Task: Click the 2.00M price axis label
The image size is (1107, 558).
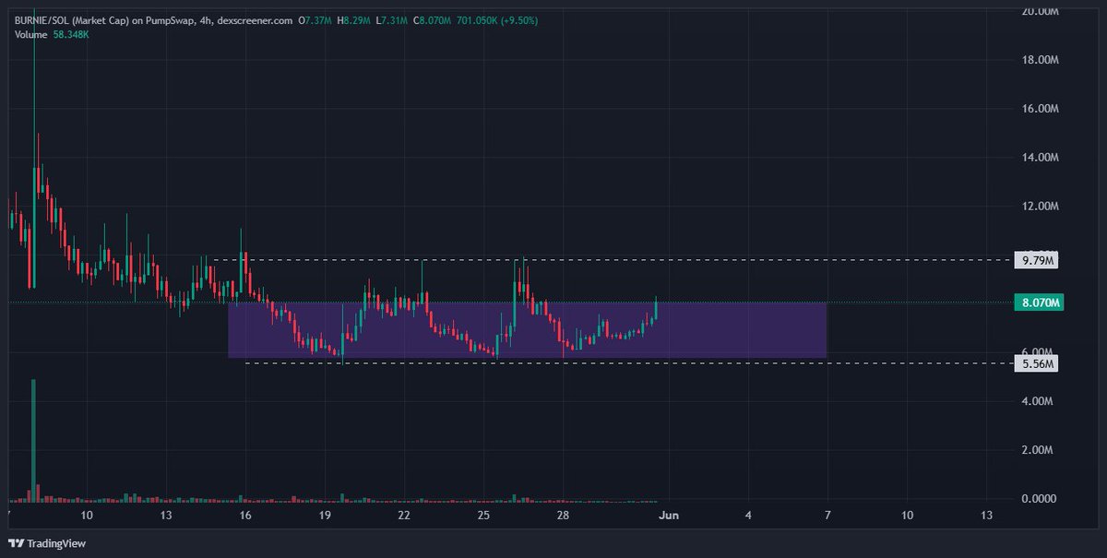Action: (1038, 450)
